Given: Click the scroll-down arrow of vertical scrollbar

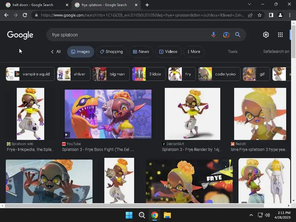Looking at the screenshot, I should [293, 201].
